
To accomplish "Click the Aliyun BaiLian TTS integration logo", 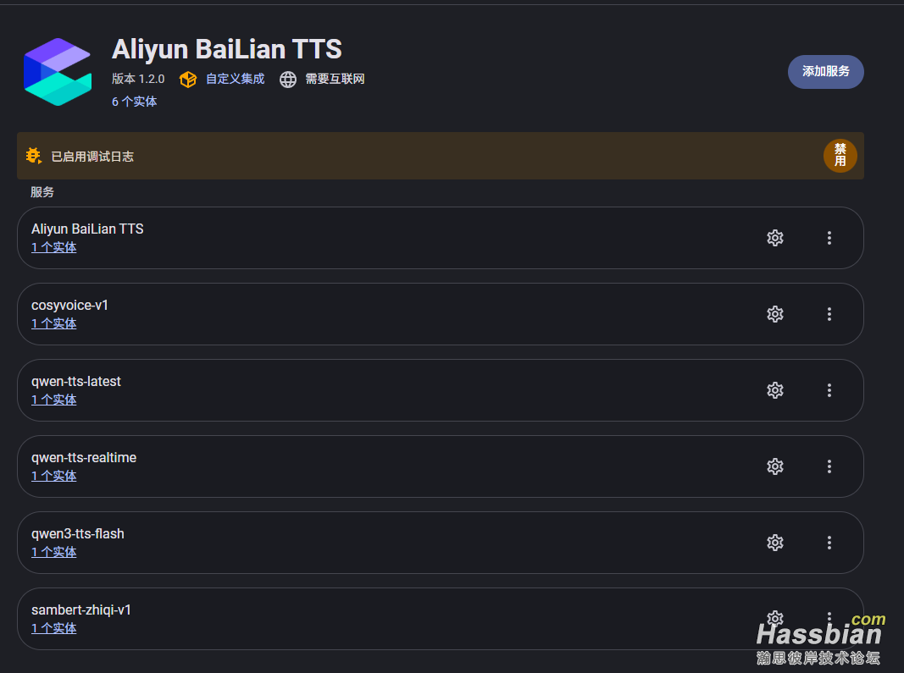I will click(x=58, y=72).
